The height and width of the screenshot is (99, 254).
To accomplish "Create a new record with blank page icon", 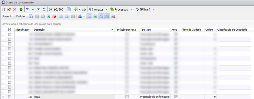I will point(3,10).
